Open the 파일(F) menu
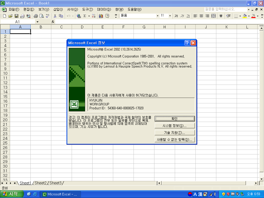This screenshot has width=264, height=198. pyautogui.click(x=14, y=10)
